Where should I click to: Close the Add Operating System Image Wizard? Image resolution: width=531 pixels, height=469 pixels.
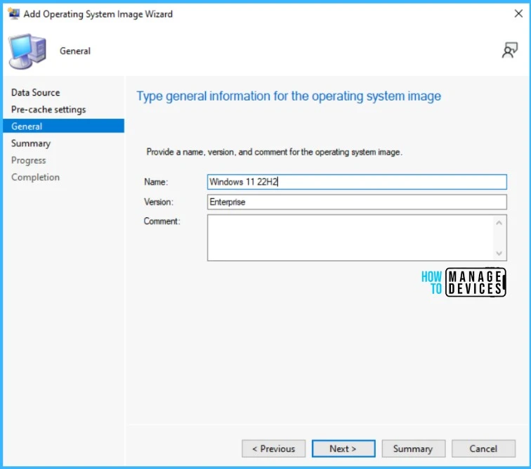click(x=518, y=13)
